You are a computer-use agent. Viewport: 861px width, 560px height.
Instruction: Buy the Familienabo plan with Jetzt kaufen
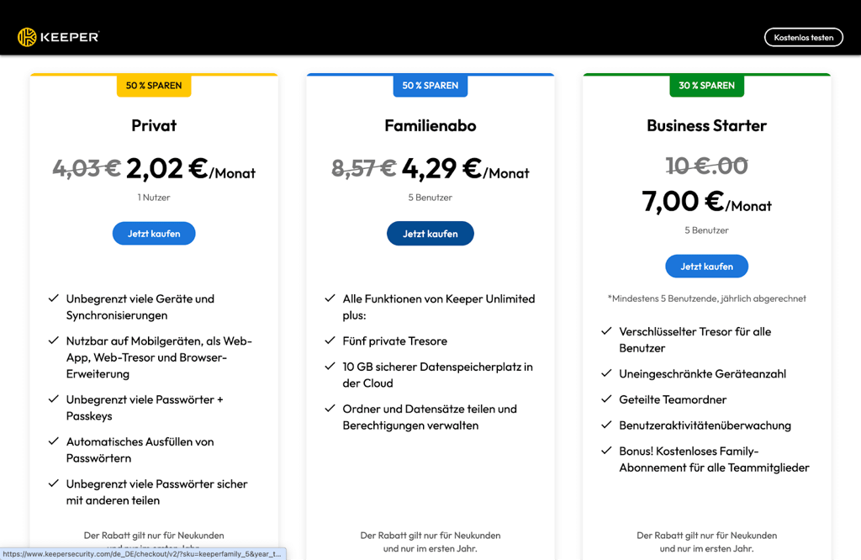tap(430, 234)
